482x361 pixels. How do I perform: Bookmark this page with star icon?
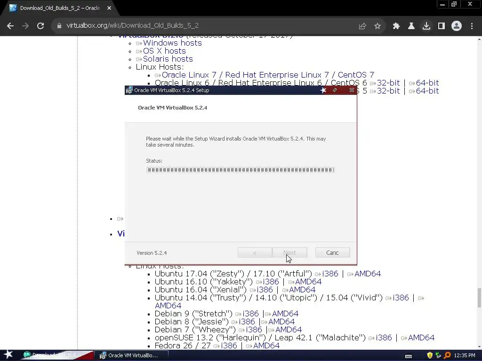click(378, 26)
